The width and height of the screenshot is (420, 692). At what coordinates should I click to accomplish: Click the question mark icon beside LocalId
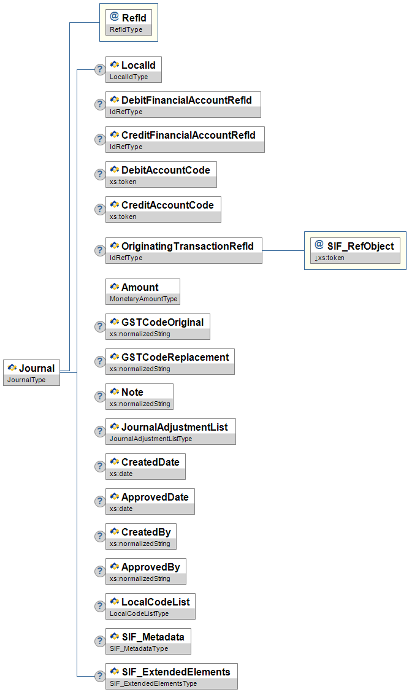[x=99, y=69]
